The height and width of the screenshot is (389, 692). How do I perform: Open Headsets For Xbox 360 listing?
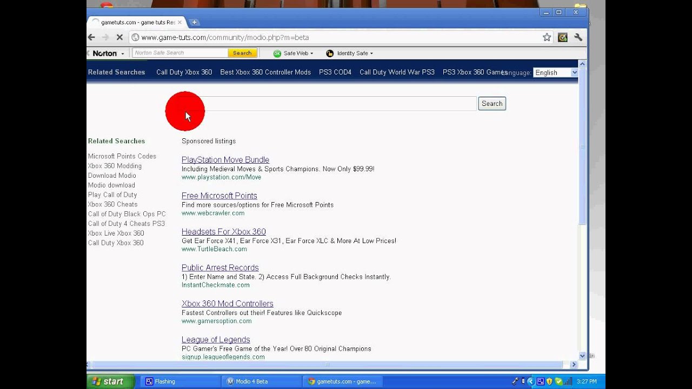pyautogui.click(x=224, y=232)
